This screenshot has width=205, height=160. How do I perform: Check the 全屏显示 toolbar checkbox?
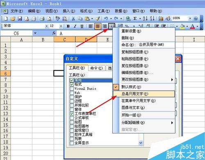click(x=72, y=143)
